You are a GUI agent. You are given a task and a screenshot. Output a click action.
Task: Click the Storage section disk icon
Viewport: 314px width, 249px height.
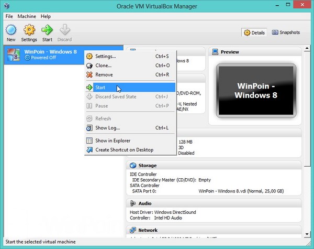pyautogui.click(x=133, y=166)
